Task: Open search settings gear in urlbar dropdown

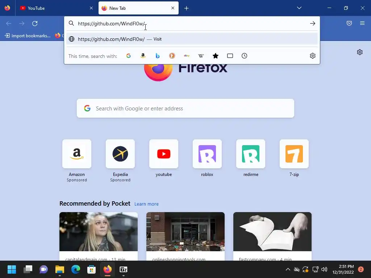Action: tap(313, 56)
